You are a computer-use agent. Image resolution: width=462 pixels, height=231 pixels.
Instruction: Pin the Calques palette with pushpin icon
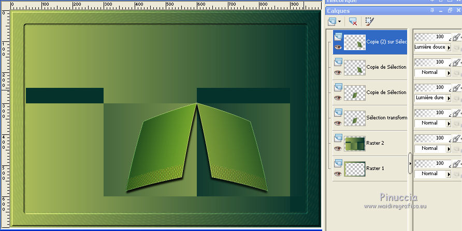tap(432, 10)
